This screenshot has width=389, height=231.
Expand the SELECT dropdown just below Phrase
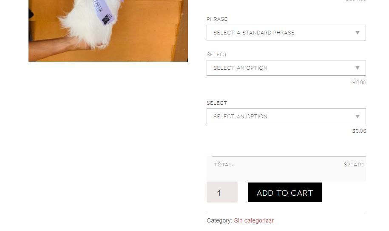point(286,68)
